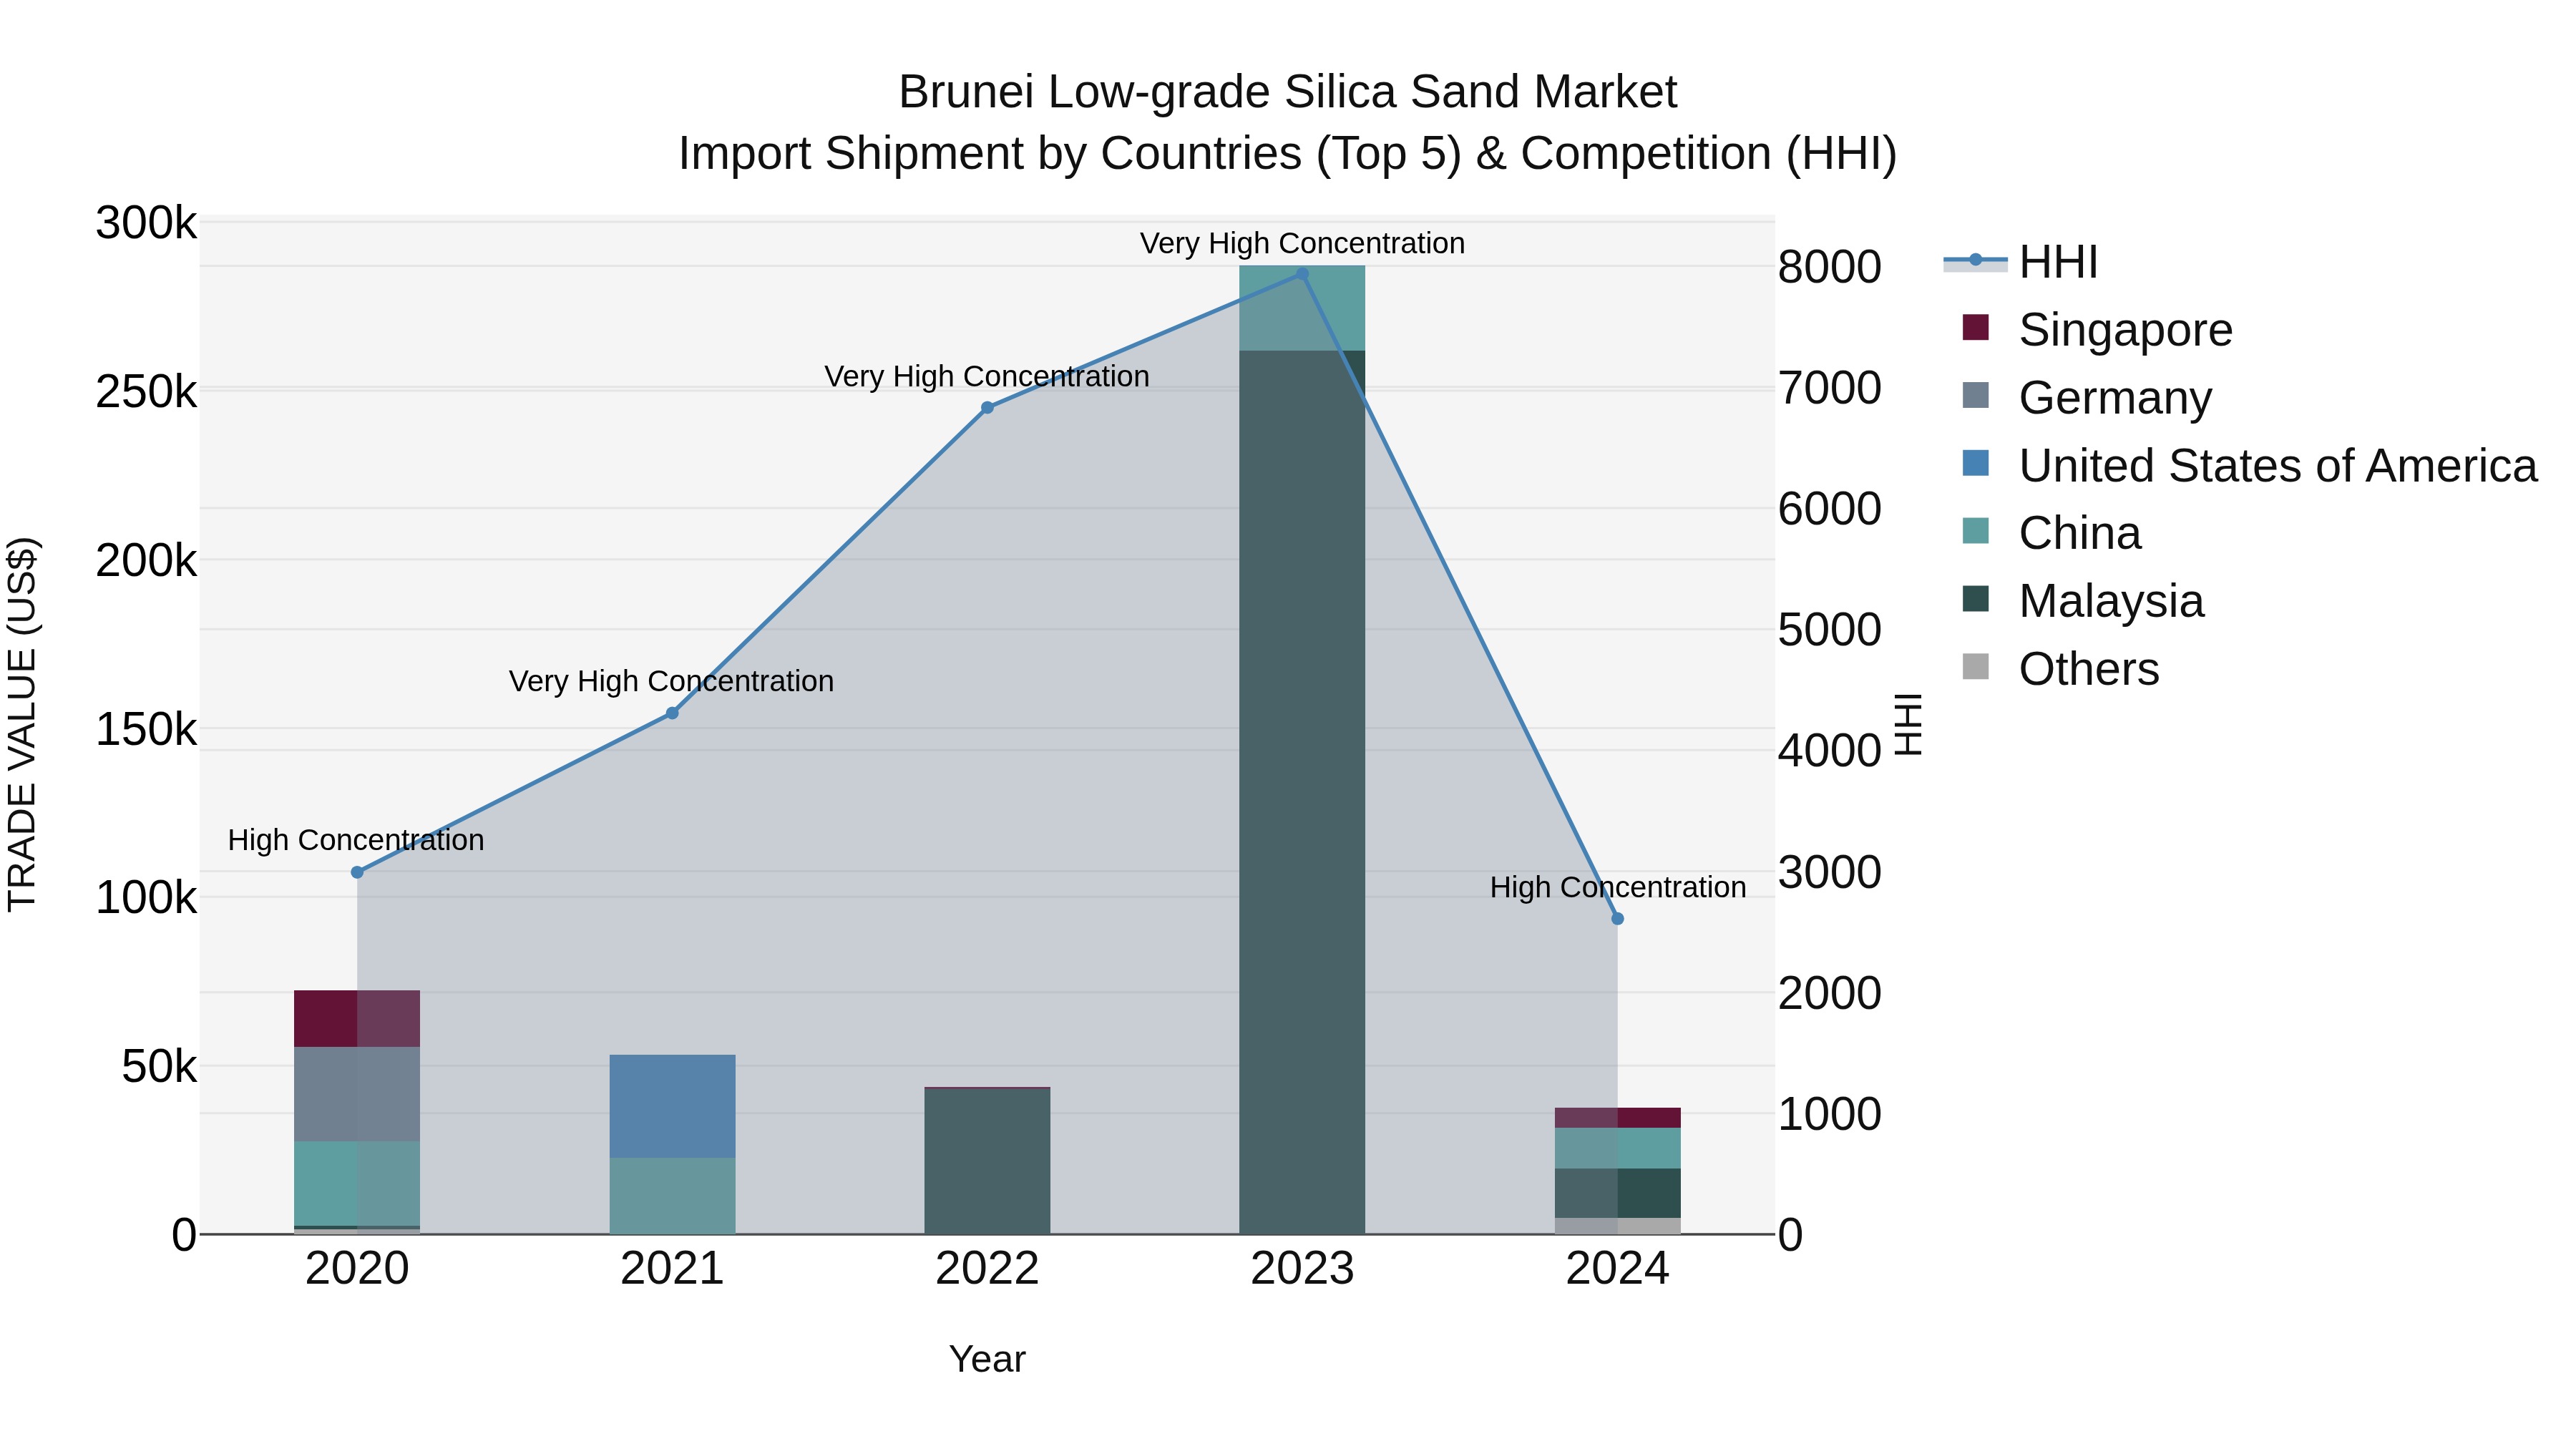Click the Others gray legend swatch

click(x=1976, y=666)
